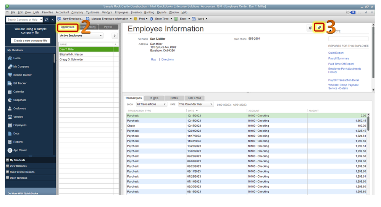This screenshot has height=207, width=381.
Task: Open the Excel toolbar dropdown
Action: click(x=182, y=19)
